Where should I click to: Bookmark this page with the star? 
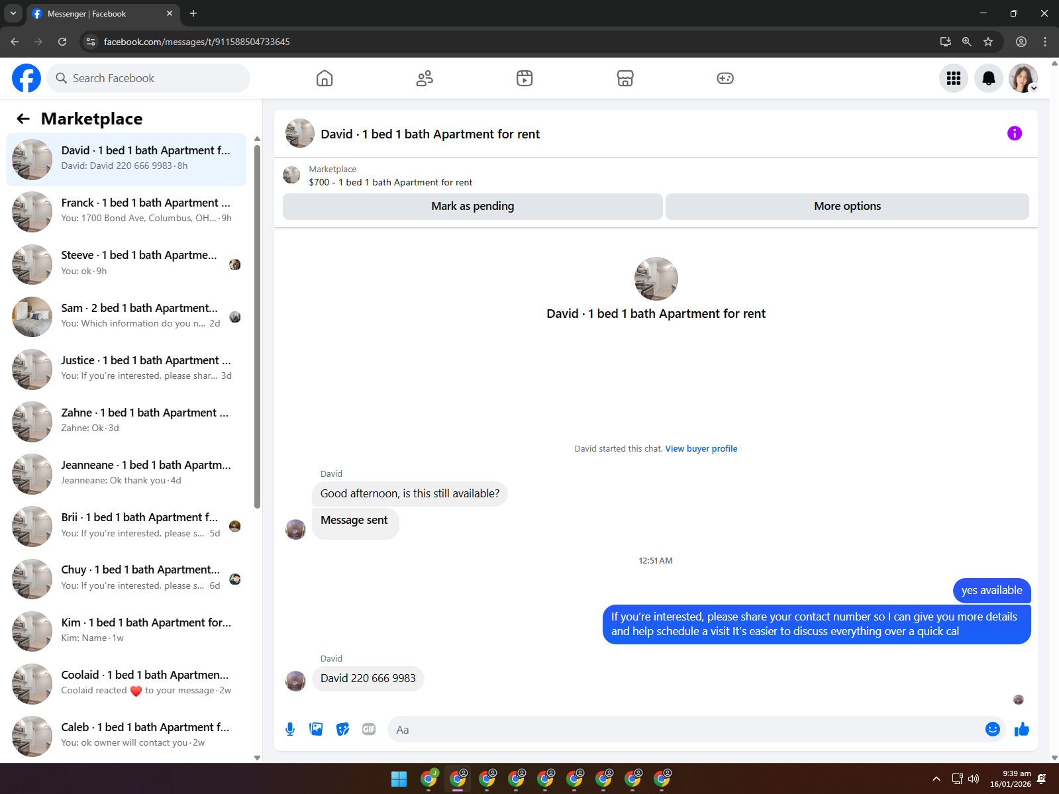pos(988,42)
